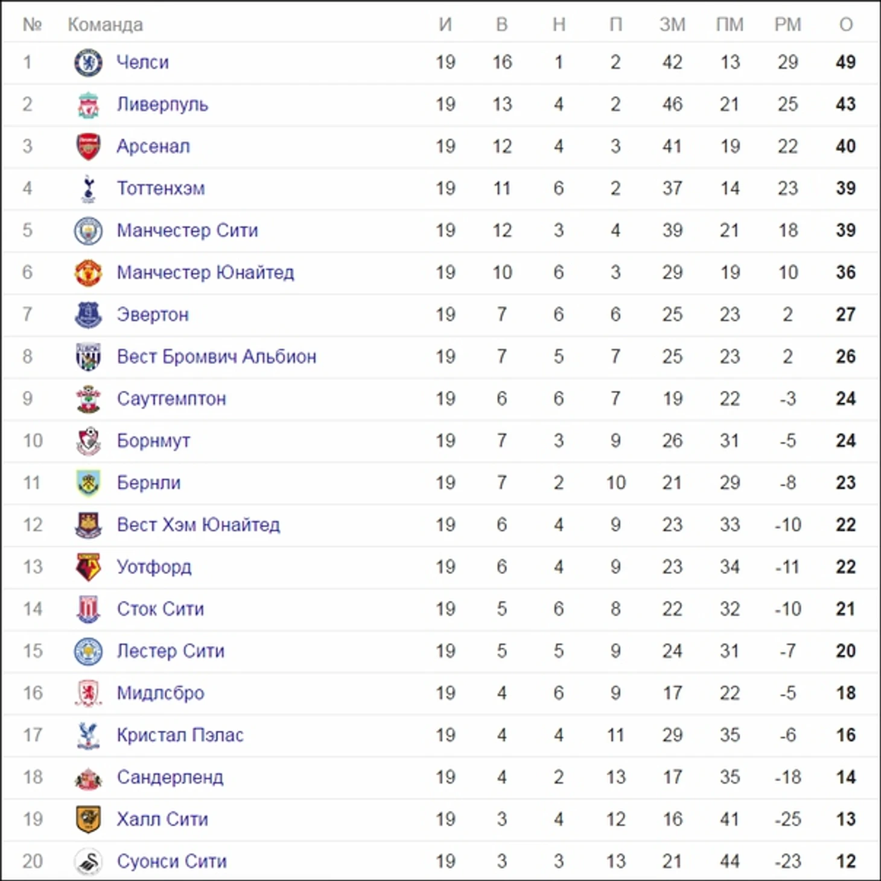Click the Arsenal club crest icon
The width and height of the screenshot is (881, 881).
point(88,147)
